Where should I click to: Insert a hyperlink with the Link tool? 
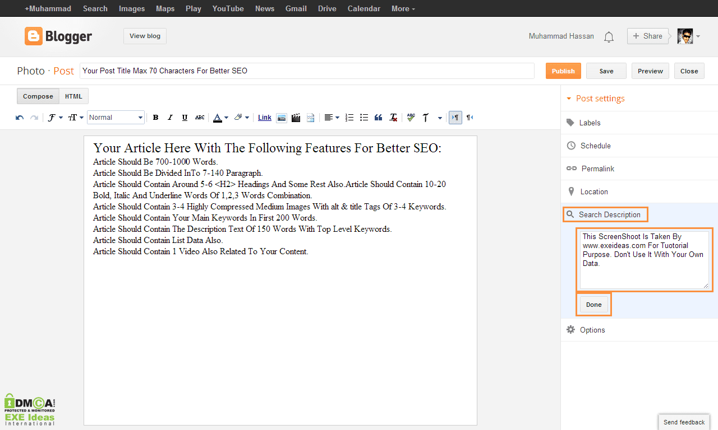(265, 118)
